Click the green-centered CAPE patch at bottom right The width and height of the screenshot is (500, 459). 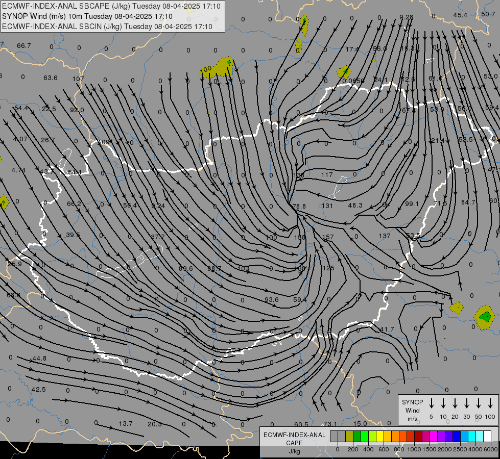tap(485, 317)
